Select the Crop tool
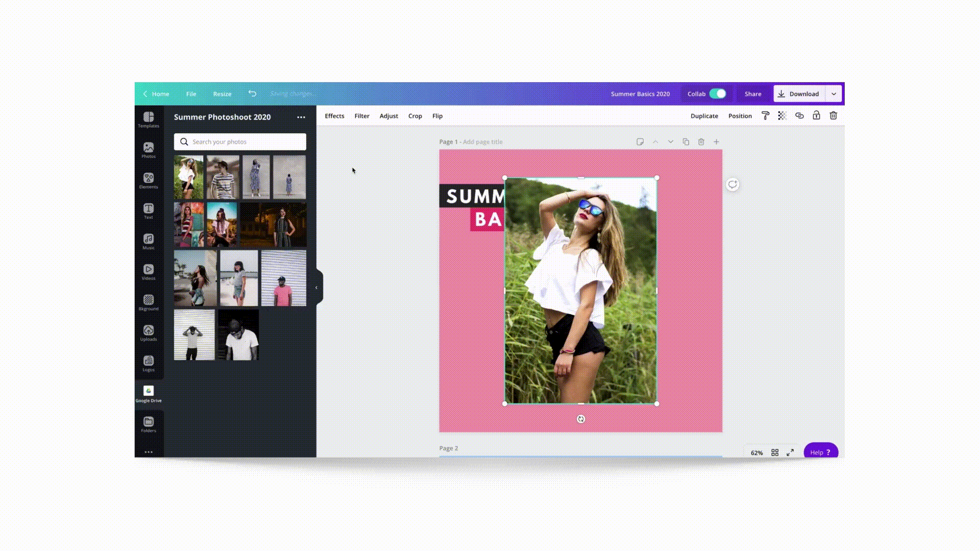This screenshot has height=551, width=980. [415, 116]
